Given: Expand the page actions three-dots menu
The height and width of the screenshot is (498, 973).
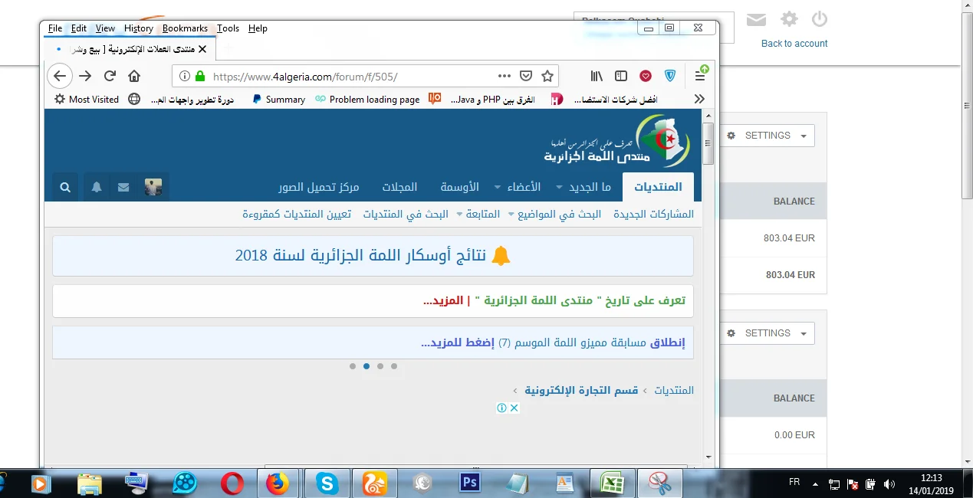Looking at the screenshot, I should click(504, 76).
